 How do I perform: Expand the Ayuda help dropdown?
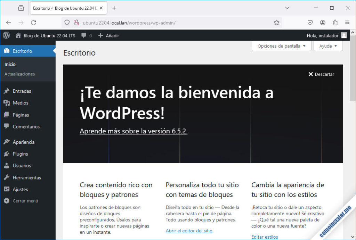(x=328, y=46)
